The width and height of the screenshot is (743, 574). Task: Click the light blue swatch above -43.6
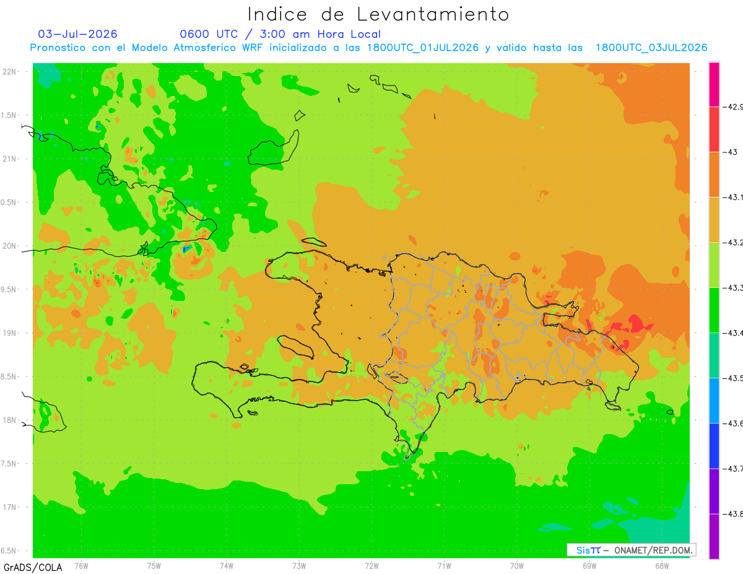click(714, 400)
